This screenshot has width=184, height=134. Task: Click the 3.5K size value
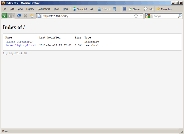(x=78, y=45)
